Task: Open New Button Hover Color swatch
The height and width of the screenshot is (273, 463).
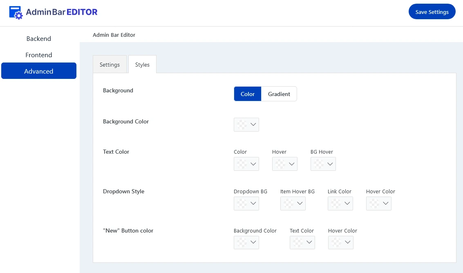Action: coord(336,242)
